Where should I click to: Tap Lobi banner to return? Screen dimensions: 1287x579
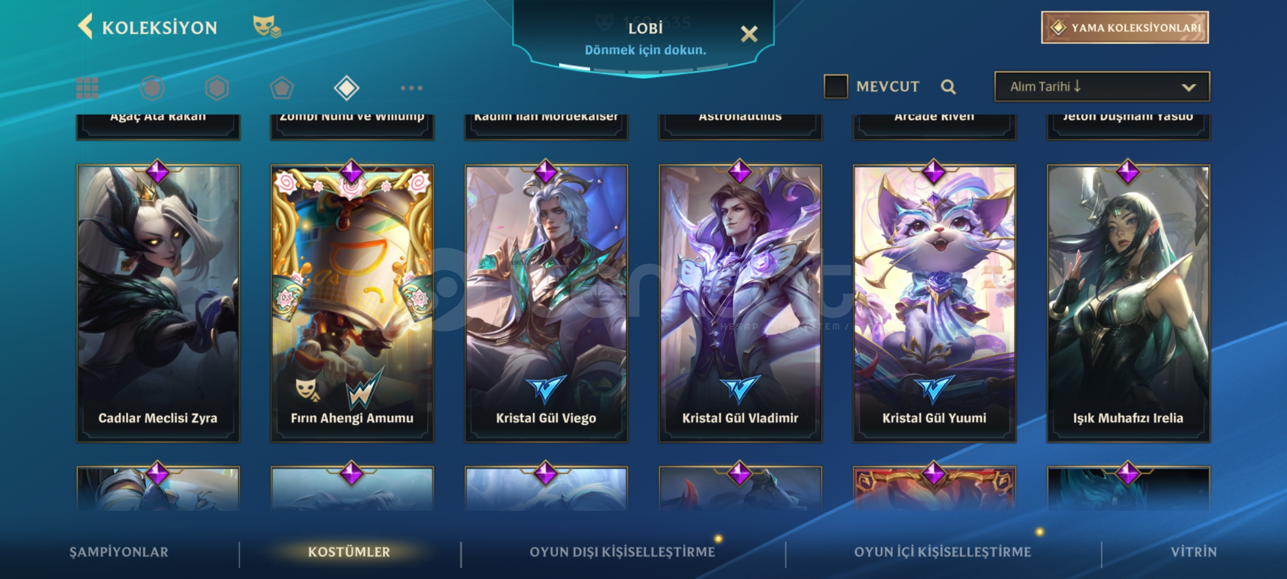645,39
